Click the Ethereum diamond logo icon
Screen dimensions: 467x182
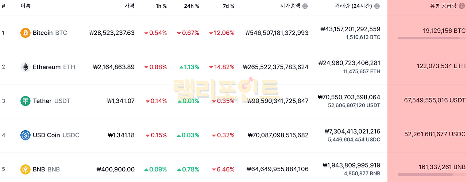(25, 67)
